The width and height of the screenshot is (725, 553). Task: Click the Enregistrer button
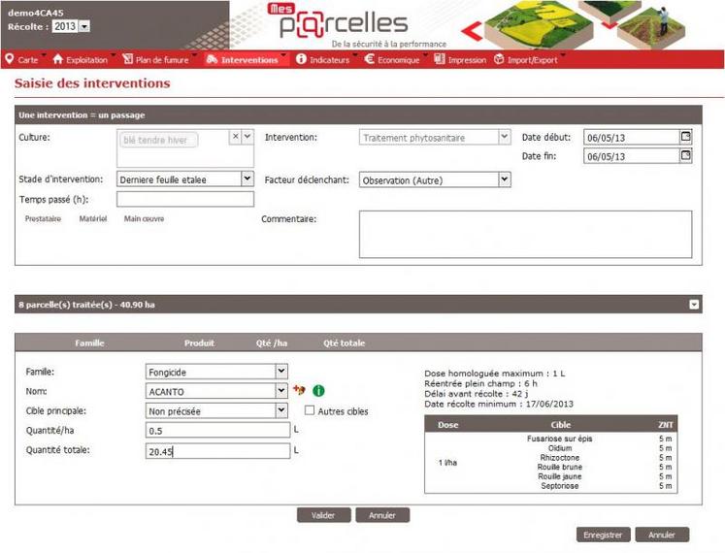click(603, 535)
